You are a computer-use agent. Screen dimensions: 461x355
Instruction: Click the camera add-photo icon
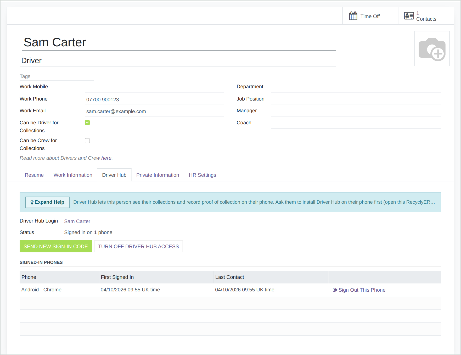(x=432, y=49)
